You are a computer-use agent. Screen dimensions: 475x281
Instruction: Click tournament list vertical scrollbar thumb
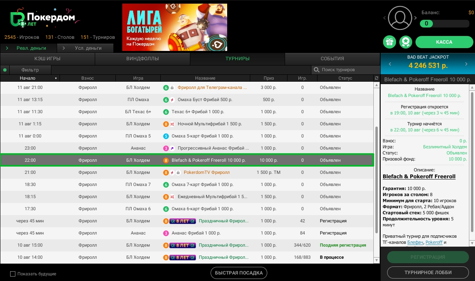tap(377, 180)
